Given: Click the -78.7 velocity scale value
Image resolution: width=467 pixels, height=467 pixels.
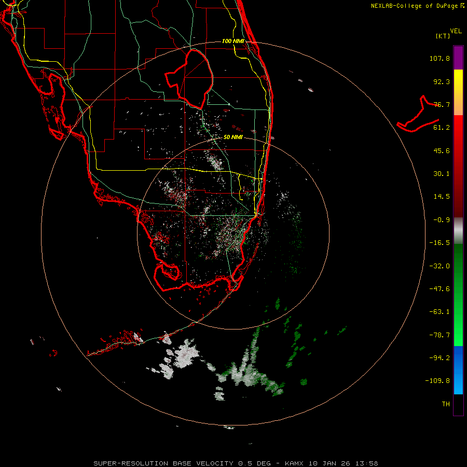Looking at the screenshot, I should pyautogui.click(x=439, y=335).
